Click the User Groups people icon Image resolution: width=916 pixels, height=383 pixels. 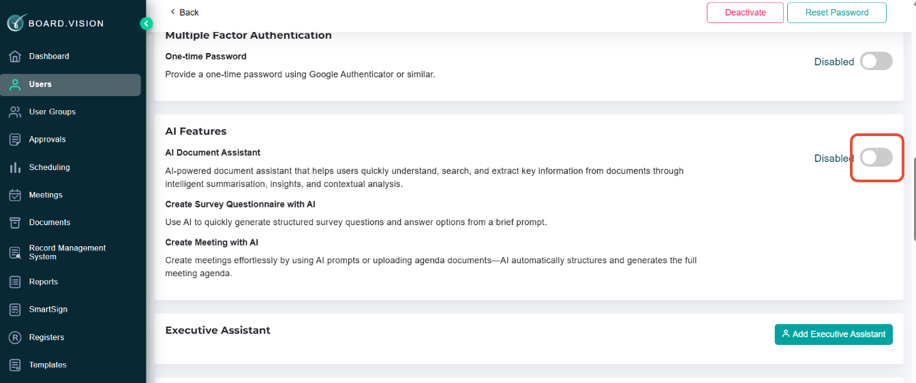(15, 112)
